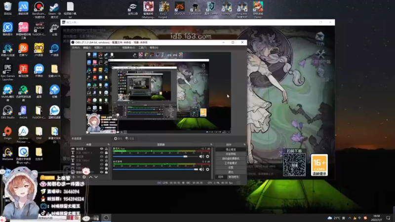Open the OBS Studio desktop icon
The width and height of the screenshot is (395, 222).
pos(7,112)
